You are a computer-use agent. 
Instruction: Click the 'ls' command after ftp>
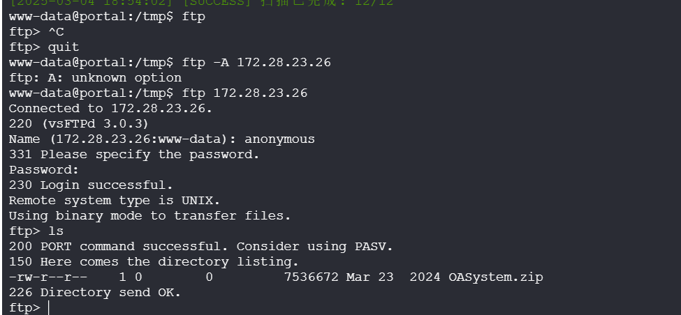click(x=56, y=231)
